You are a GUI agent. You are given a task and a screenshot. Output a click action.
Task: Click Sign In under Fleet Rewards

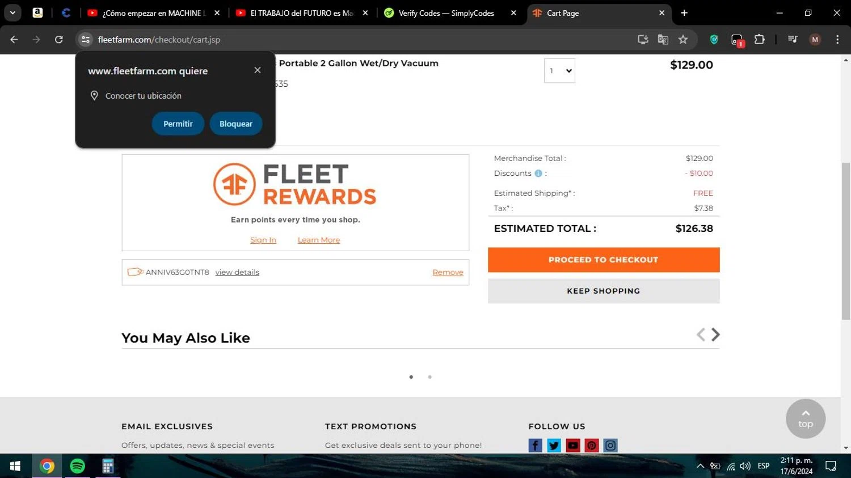[263, 240]
